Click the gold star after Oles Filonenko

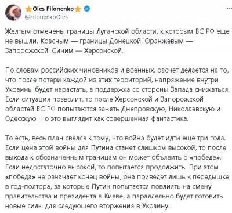[x=78, y=9]
